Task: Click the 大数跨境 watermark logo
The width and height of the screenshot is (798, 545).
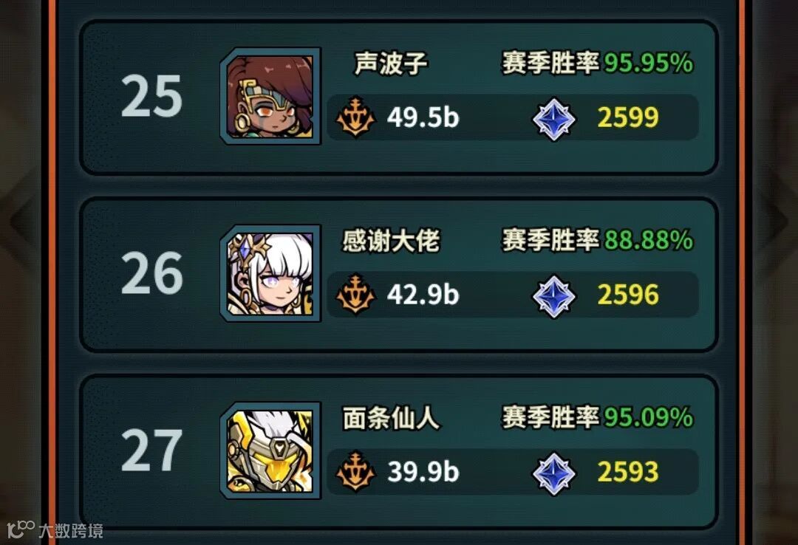Action: (55, 530)
